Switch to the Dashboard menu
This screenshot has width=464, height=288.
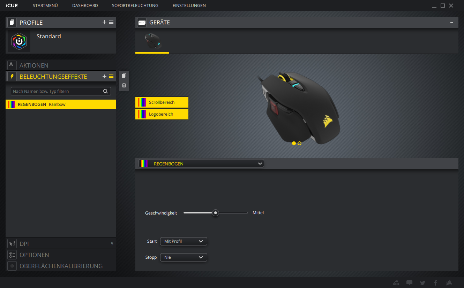85,6
